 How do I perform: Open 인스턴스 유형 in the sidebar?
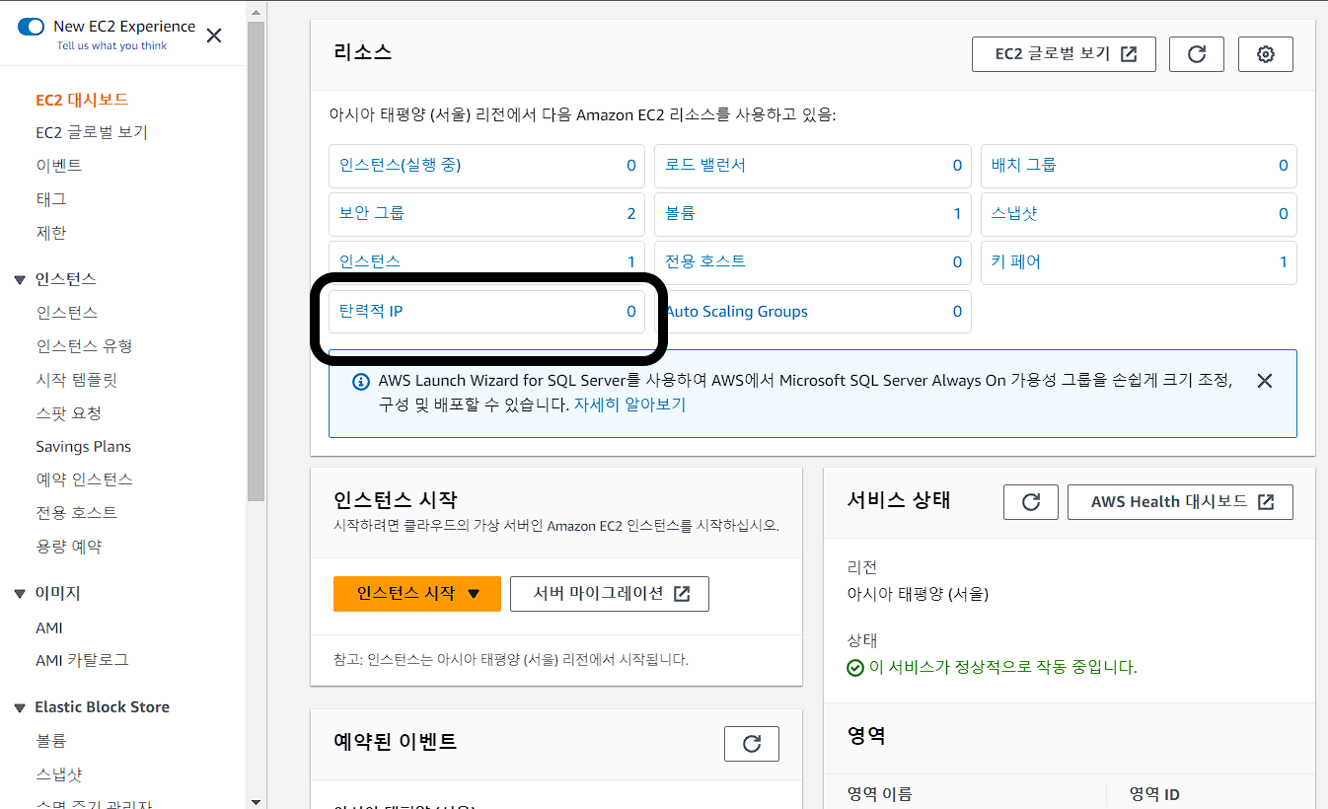[x=84, y=346]
